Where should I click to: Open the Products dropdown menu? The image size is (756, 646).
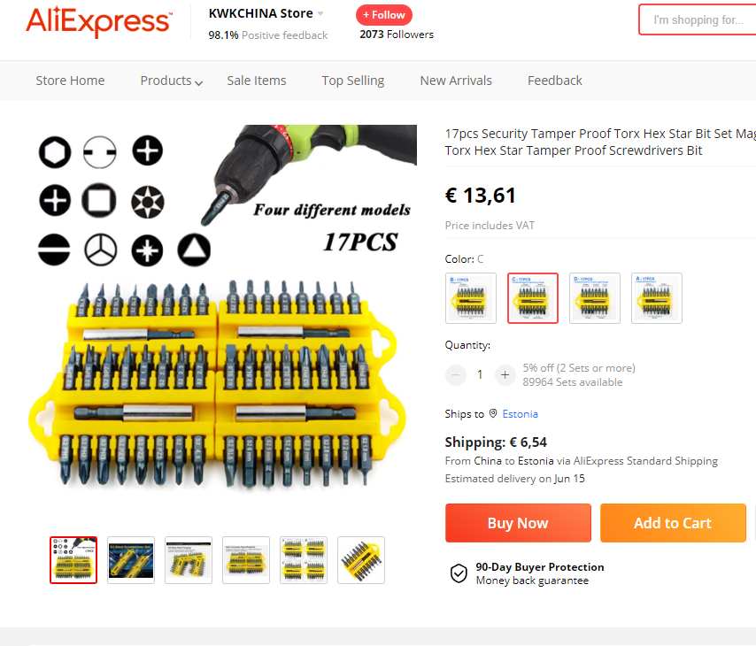(x=171, y=81)
